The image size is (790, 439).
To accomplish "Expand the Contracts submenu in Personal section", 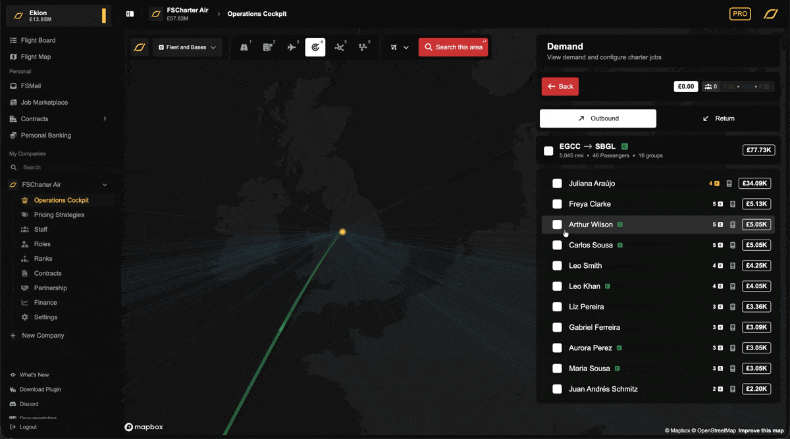I will [105, 119].
